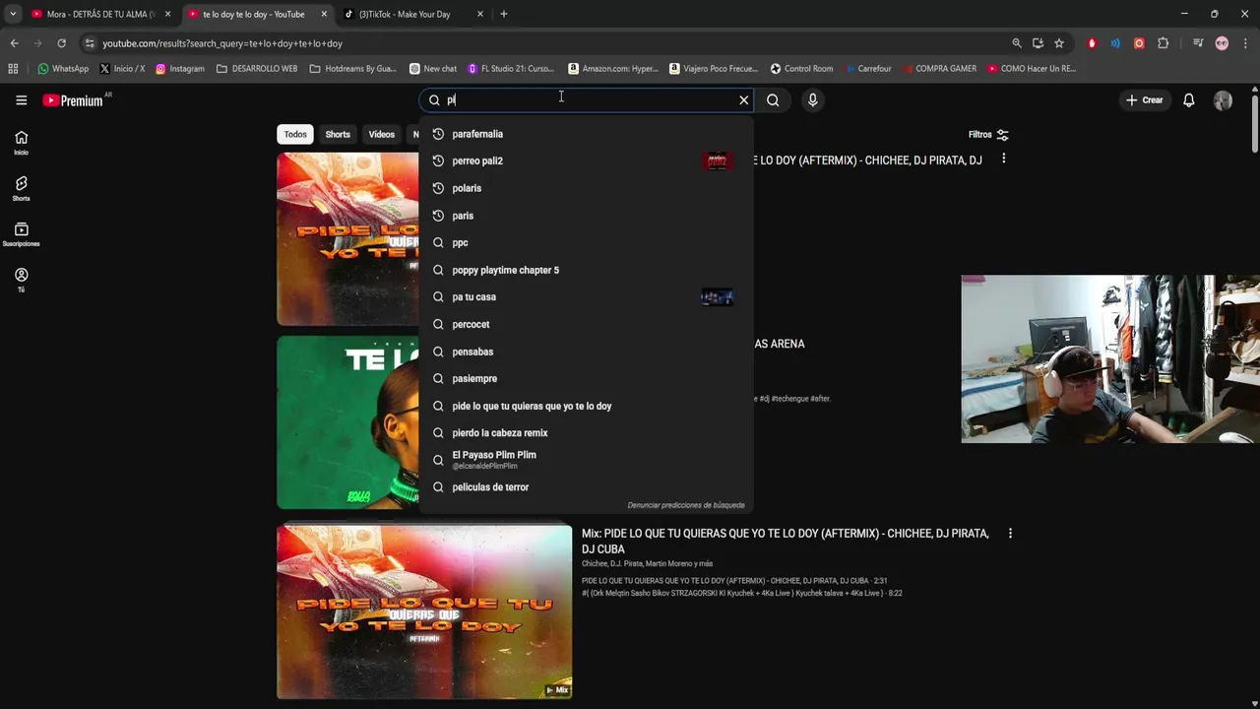The width and height of the screenshot is (1260, 709).
Task: Open the tab search dropdown arrow
Action: tap(12, 14)
